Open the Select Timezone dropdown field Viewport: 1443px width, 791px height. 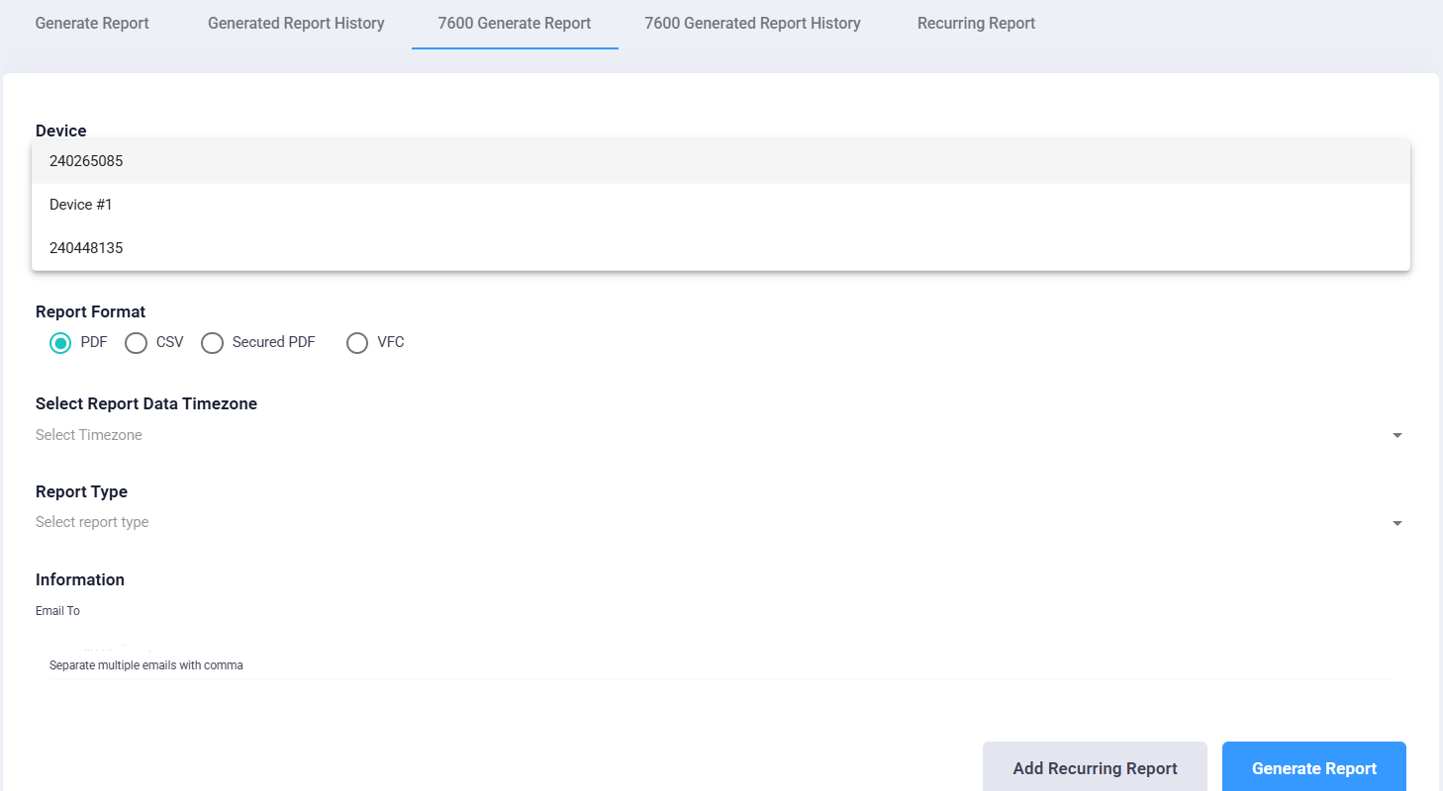721,435
